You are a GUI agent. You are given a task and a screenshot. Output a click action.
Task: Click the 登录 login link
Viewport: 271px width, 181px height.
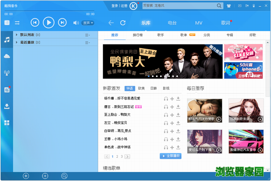click(114, 6)
